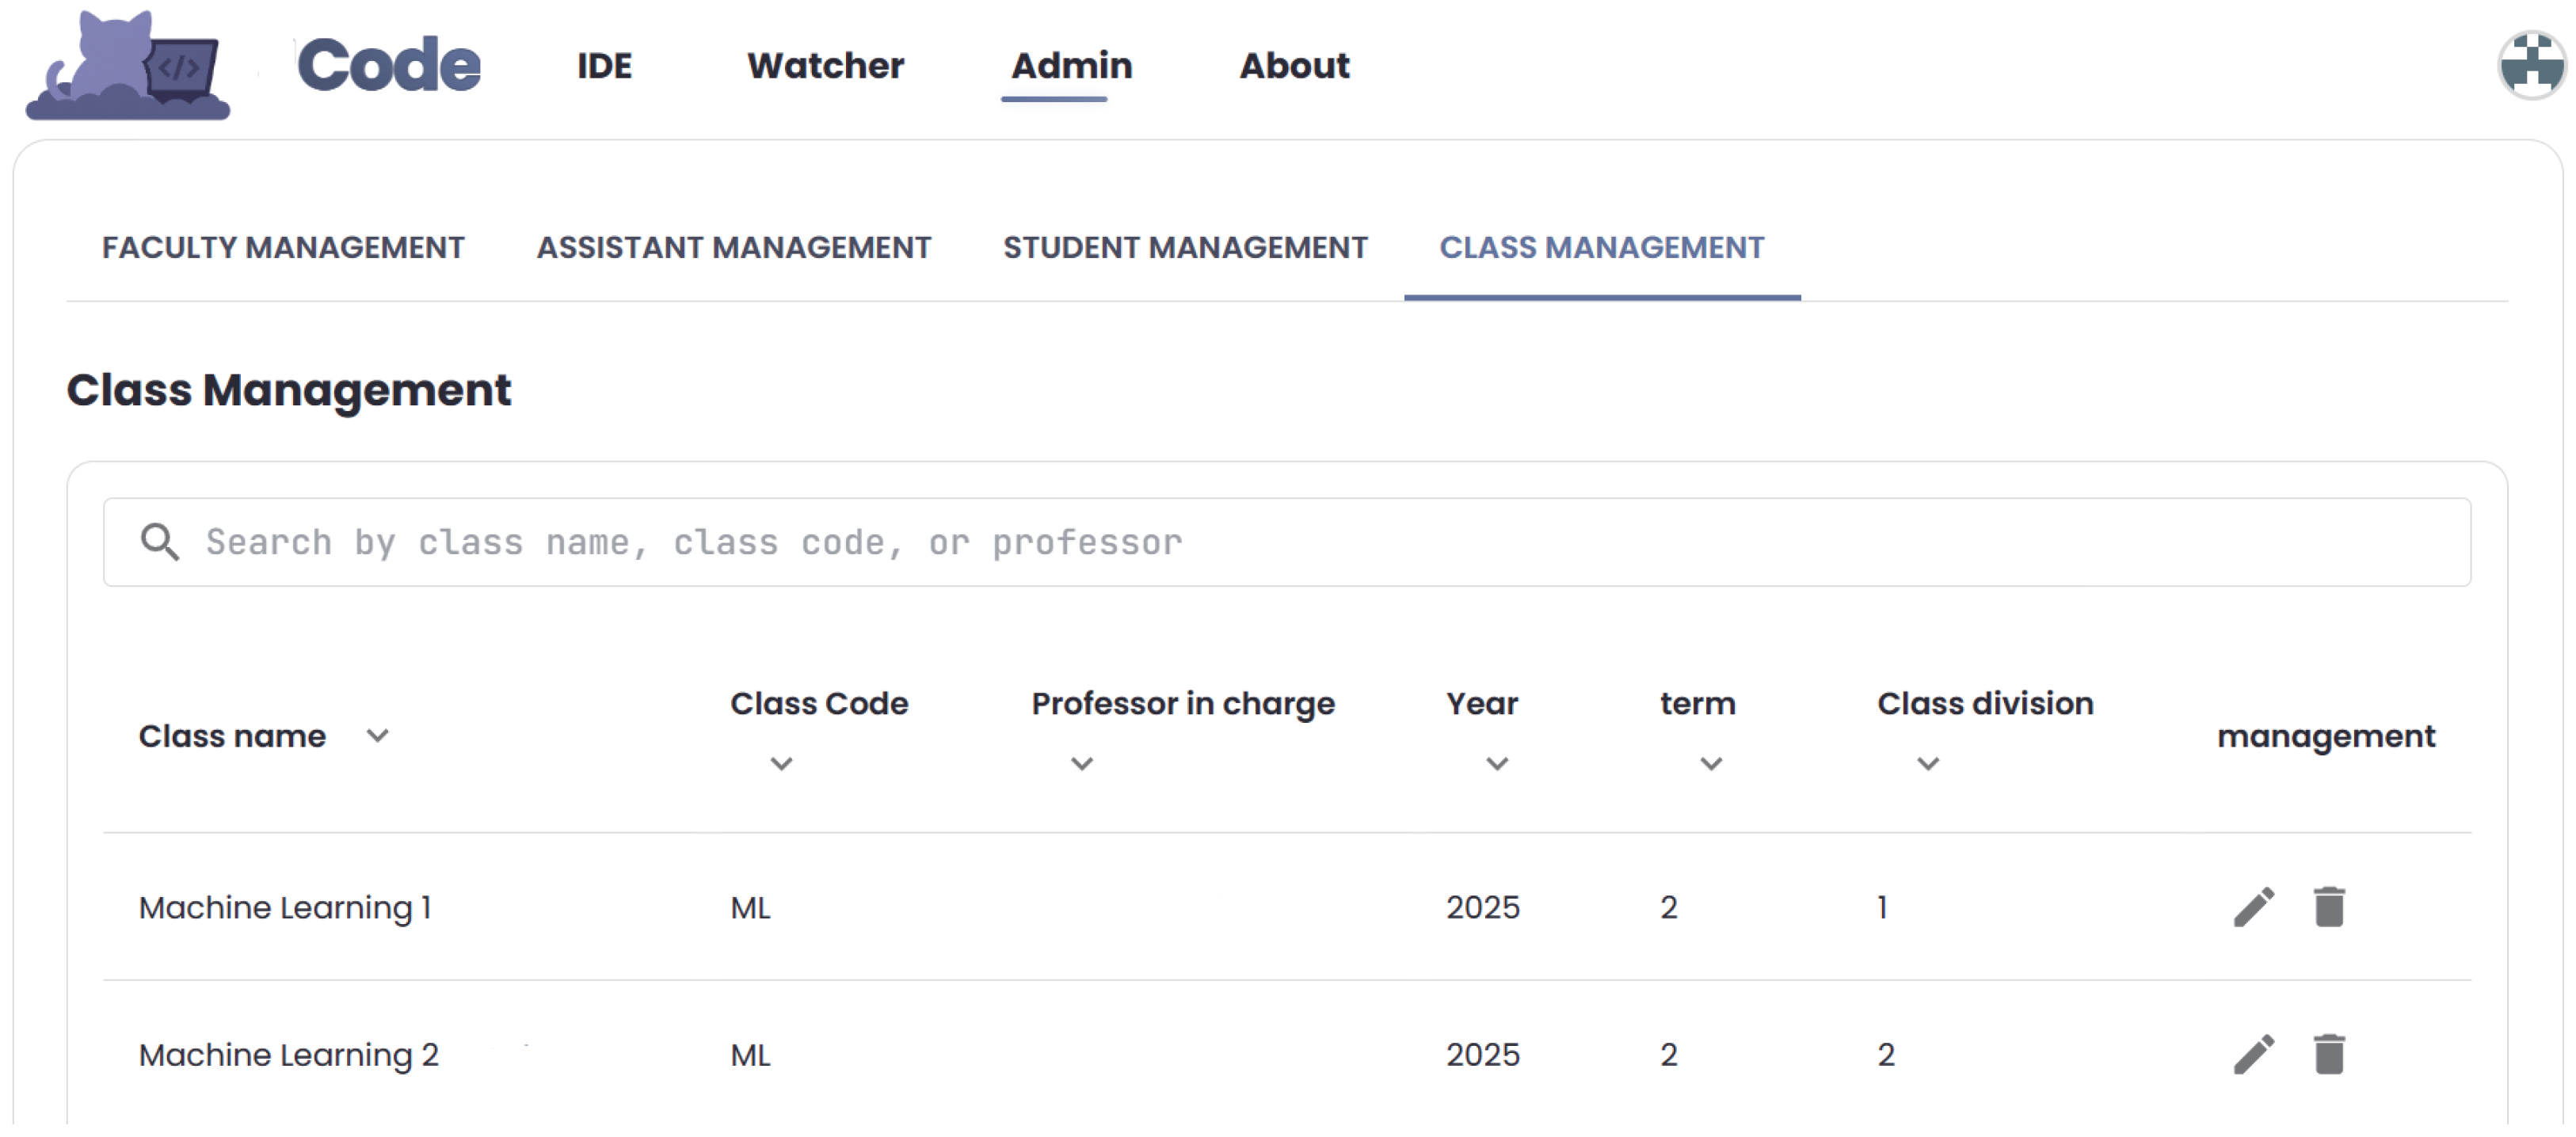Navigate to the Watcher page
Viewport: 2576px width, 1137px height.
[825, 66]
